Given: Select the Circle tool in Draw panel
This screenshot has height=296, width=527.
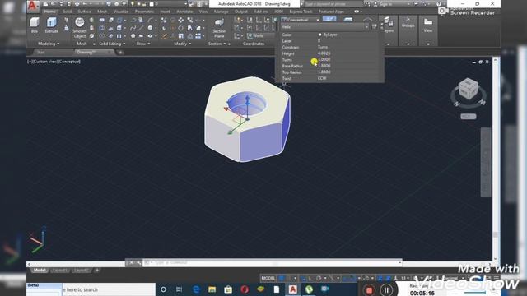Looking at the screenshot, I should pos(150,28).
